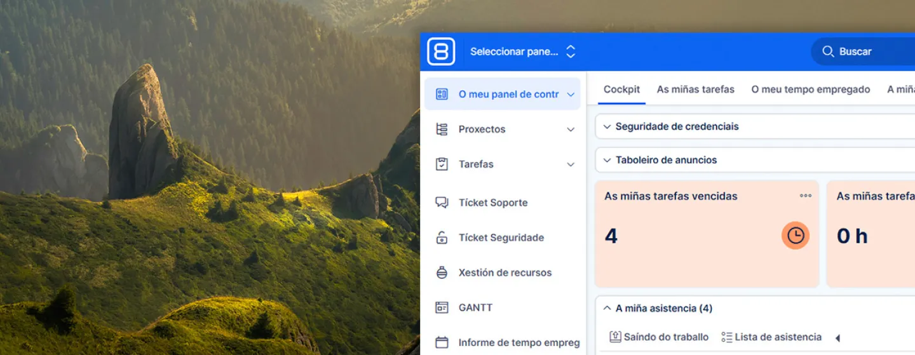Expand the Tarefas chevron
The width and height of the screenshot is (915, 355).
click(x=571, y=164)
